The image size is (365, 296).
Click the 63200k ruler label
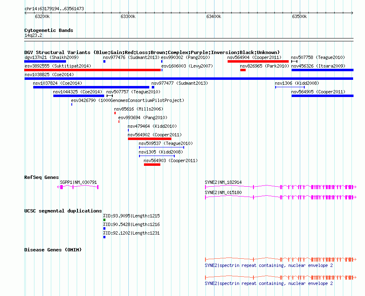pos(42,16)
